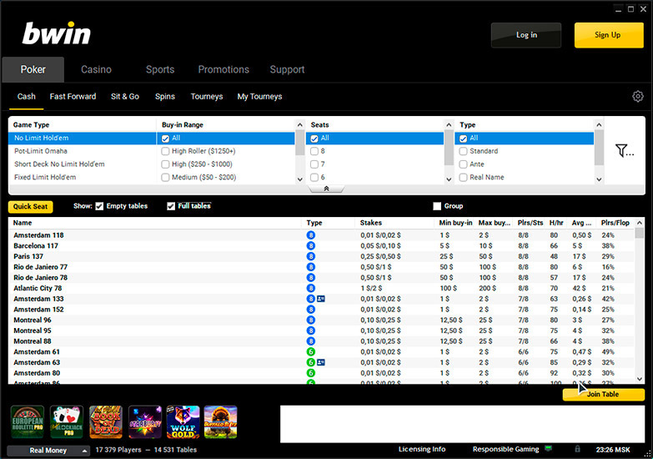Image resolution: width=653 pixels, height=459 pixels.
Task: Select the Sit & Go sub-tab
Action: [x=125, y=96]
